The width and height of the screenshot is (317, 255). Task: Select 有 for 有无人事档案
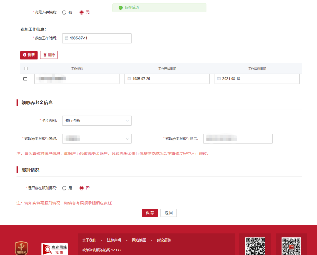[64, 12]
